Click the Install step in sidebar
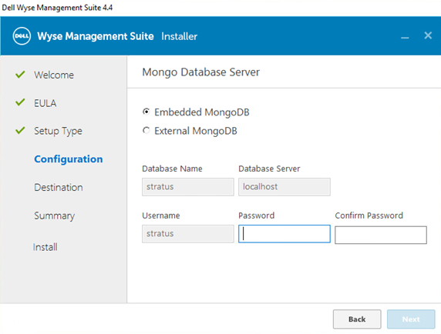Screen dimensions: 441x334 point(45,247)
